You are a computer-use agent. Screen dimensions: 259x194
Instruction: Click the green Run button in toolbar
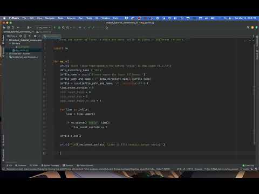click(x=54, y=27)
